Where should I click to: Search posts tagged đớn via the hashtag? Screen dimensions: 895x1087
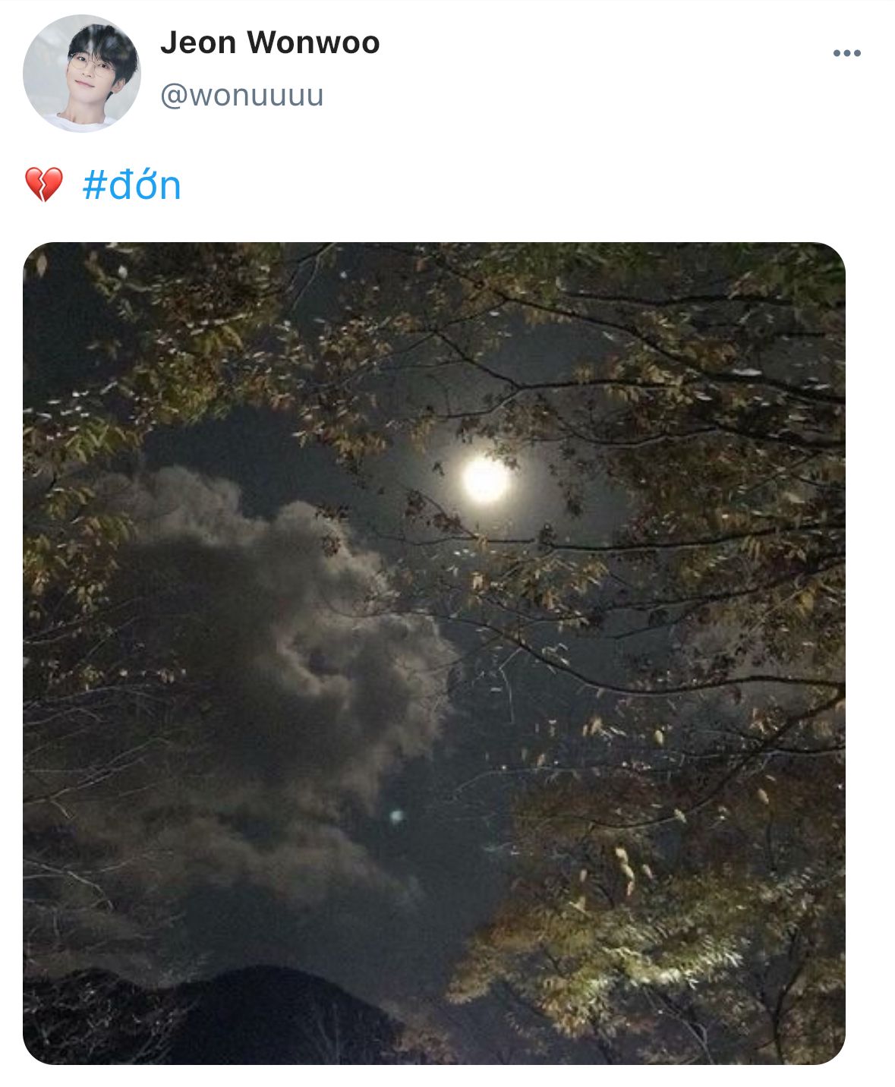point(131,185)
